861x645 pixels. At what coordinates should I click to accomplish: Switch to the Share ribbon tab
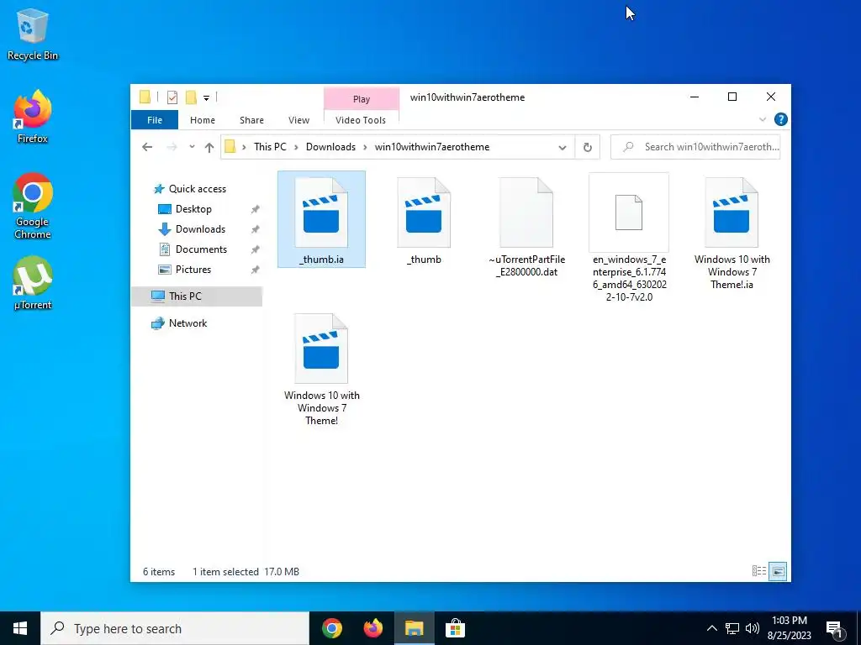251,120
